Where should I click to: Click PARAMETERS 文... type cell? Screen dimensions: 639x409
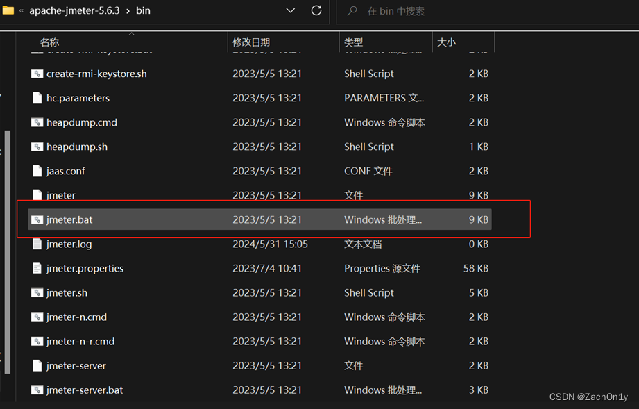pyautogui.click(x=384, y=99)
